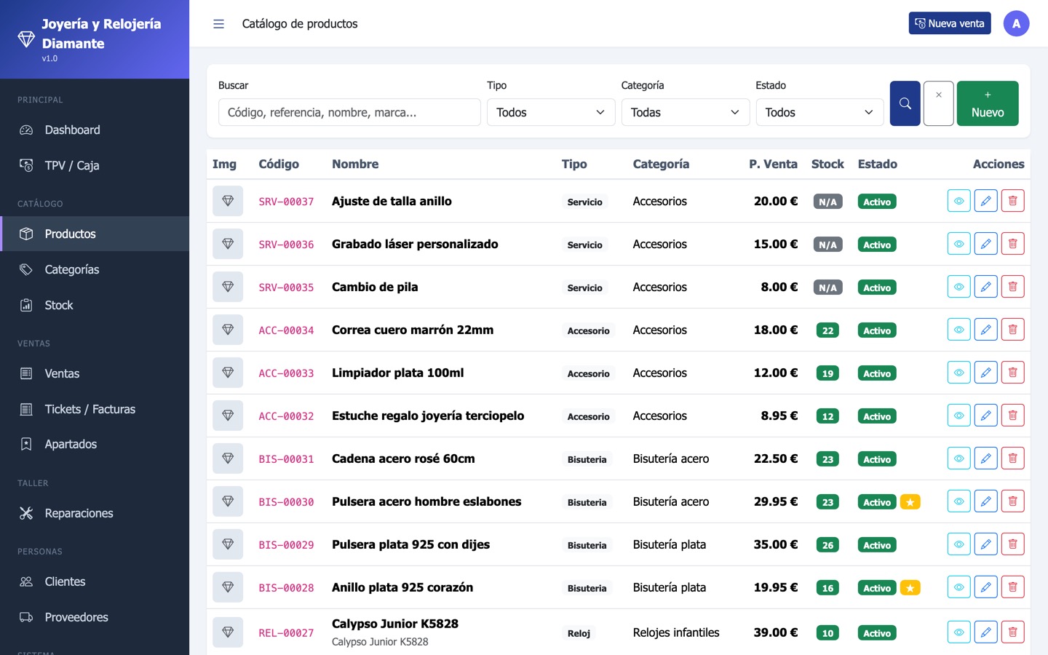
Task: Delete Calypso Junior K5828 product
Action: coord(1012,632)
